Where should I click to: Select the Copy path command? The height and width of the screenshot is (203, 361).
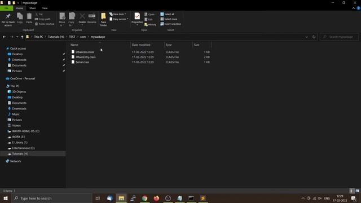pos(43,19)
